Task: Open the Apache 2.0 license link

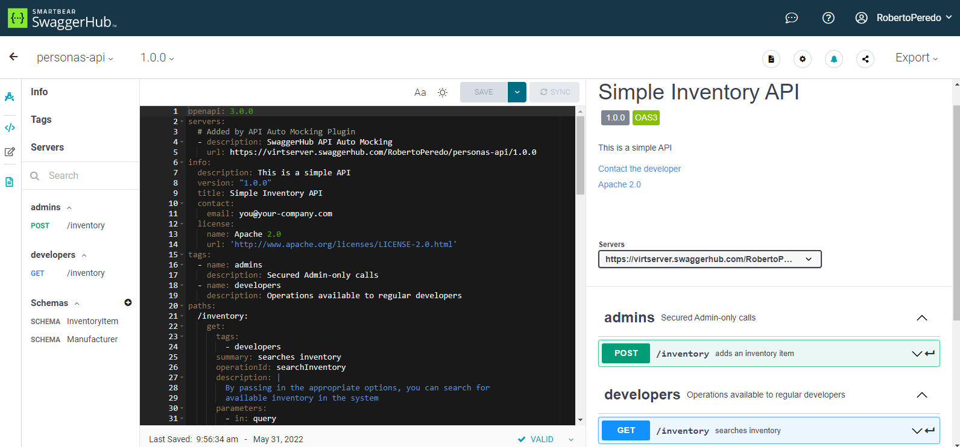Action: click(619, 184)
